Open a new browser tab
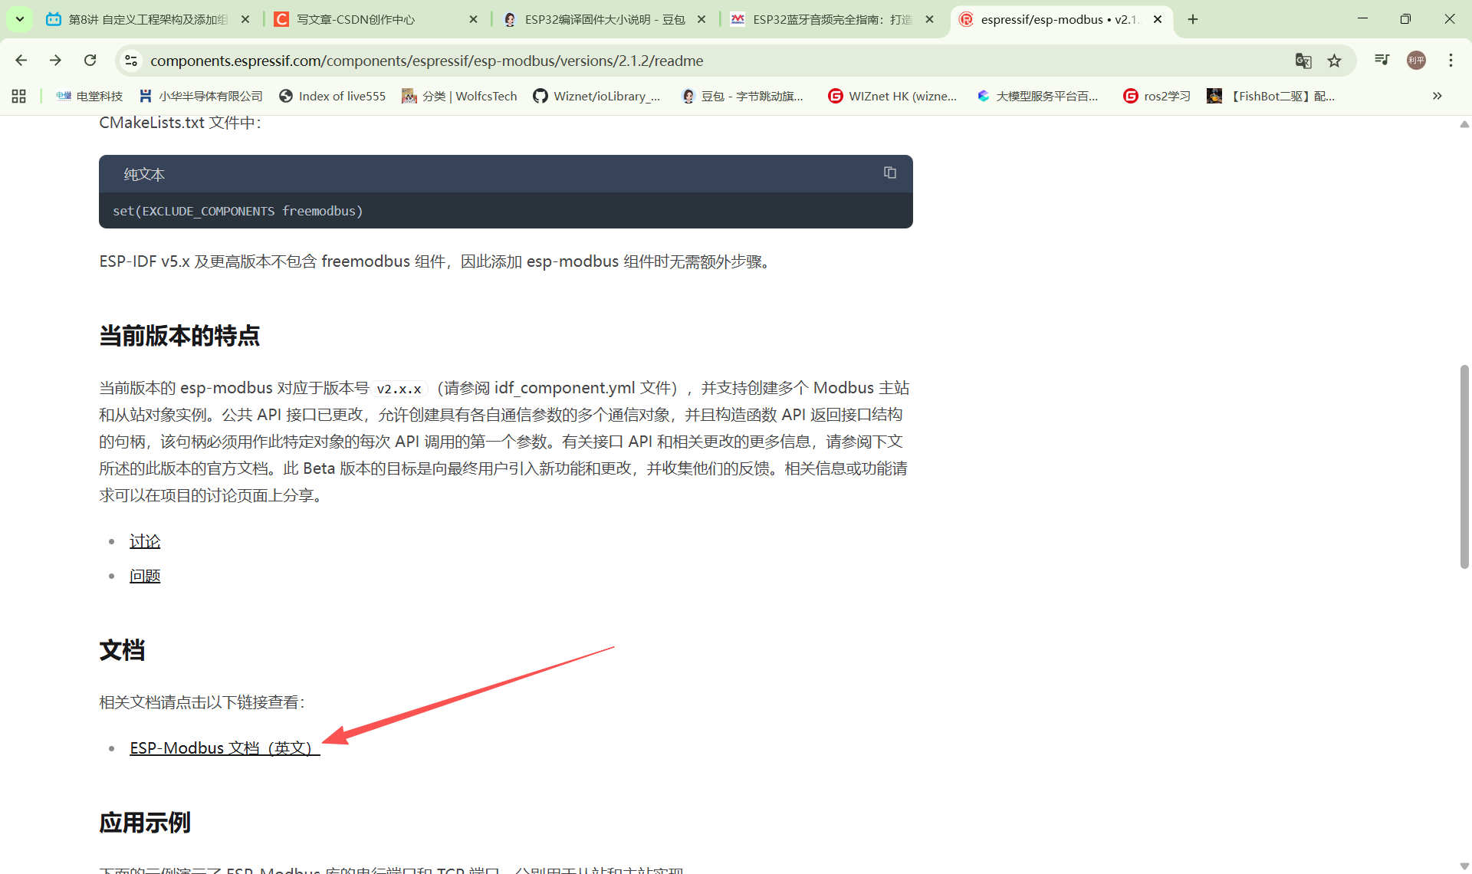The image size is (1472, 874). click(x=1193, y=19)
